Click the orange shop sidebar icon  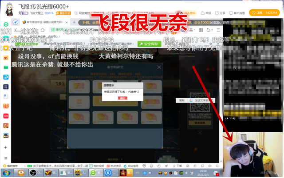tap(6, 106)
